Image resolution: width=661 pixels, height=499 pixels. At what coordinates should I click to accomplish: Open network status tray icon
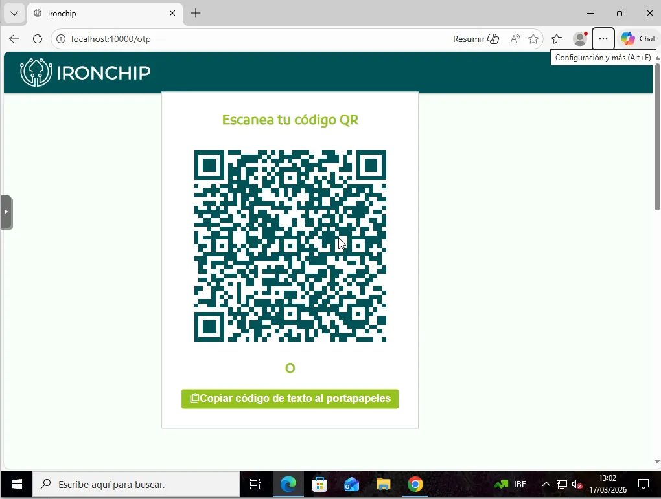(x=561, y=484)
